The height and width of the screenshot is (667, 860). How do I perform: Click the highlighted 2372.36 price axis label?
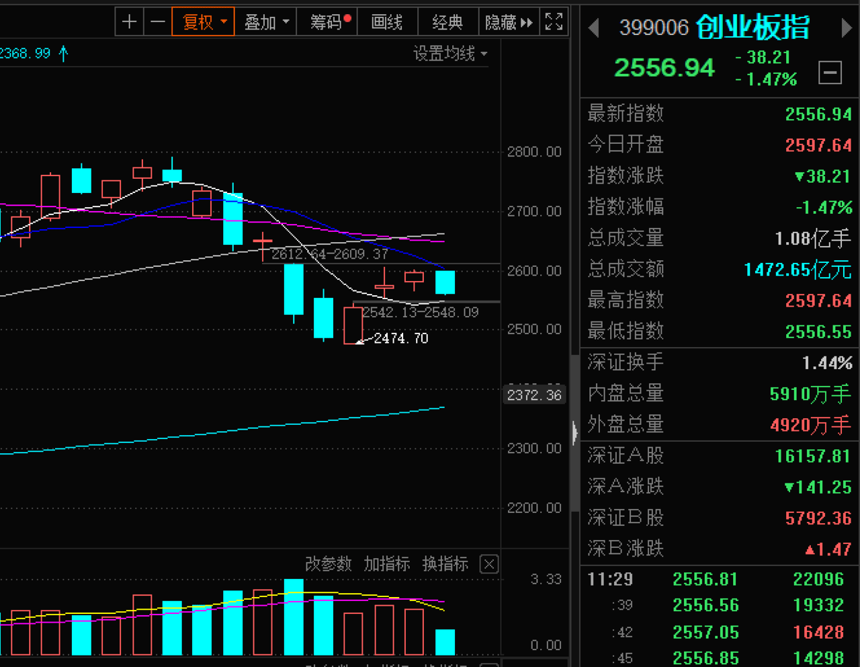(534, 395)
